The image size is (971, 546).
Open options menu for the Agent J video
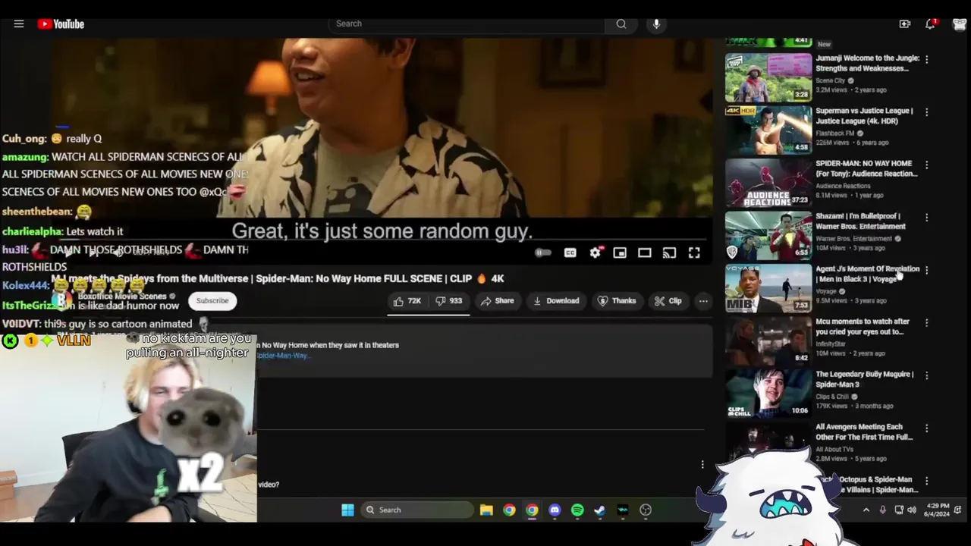(x=926, y=270)
